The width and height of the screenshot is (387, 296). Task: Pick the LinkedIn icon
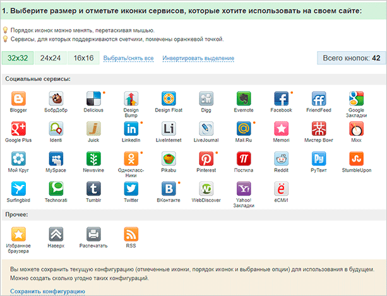(x=131, y=129)
